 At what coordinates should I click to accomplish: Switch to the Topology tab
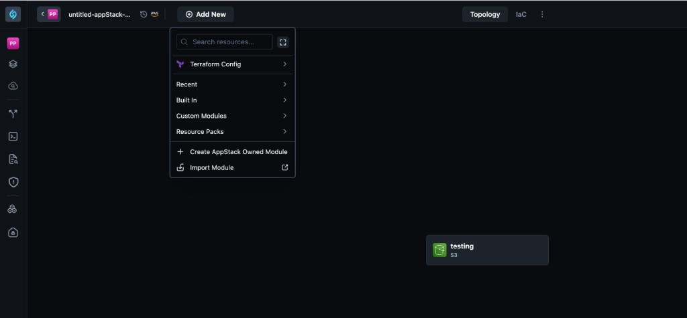(485, 15)
